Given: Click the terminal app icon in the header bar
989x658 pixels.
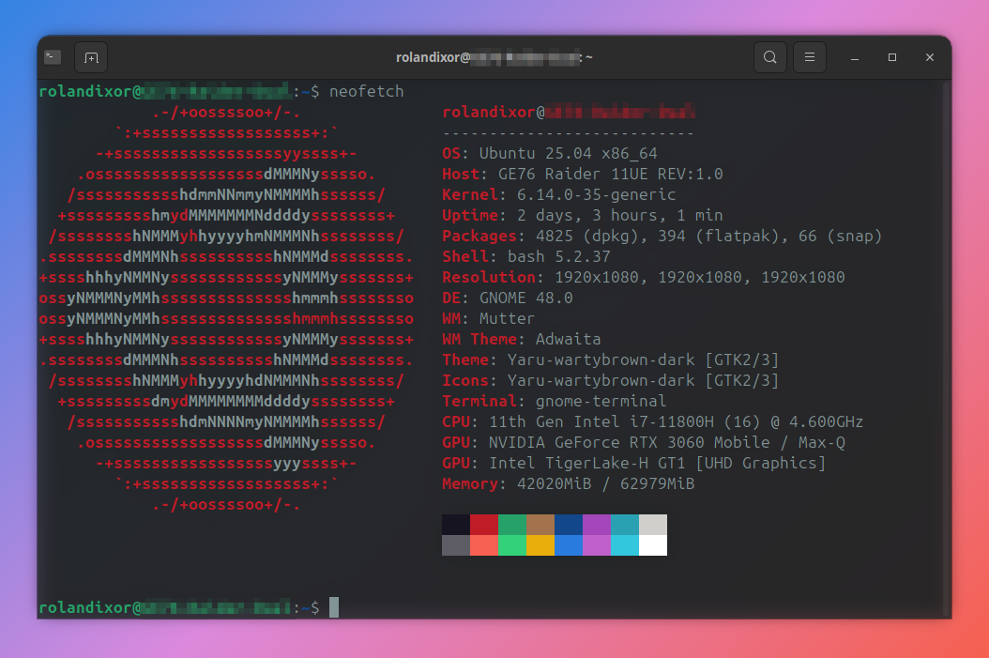Looking at the screenshot, I should pyautogui.click(x=52, y=56).
